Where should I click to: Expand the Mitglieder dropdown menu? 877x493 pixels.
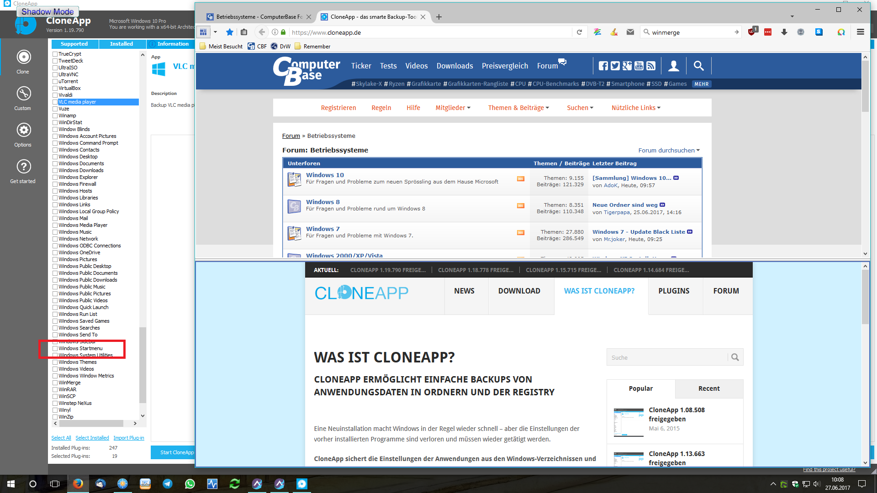click(453, 108)
